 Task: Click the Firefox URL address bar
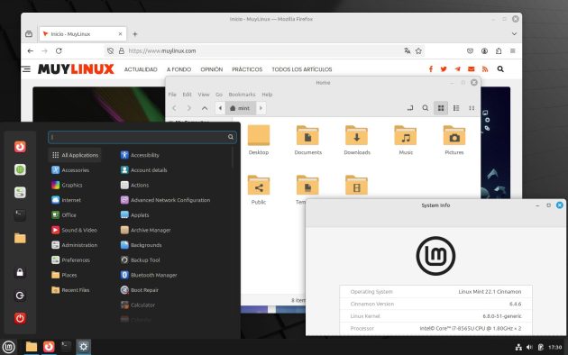(x=264, y=51)
